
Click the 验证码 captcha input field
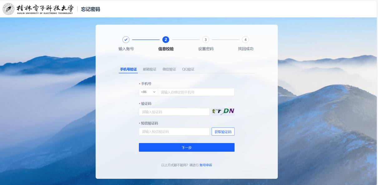click(x=174, y=112)
